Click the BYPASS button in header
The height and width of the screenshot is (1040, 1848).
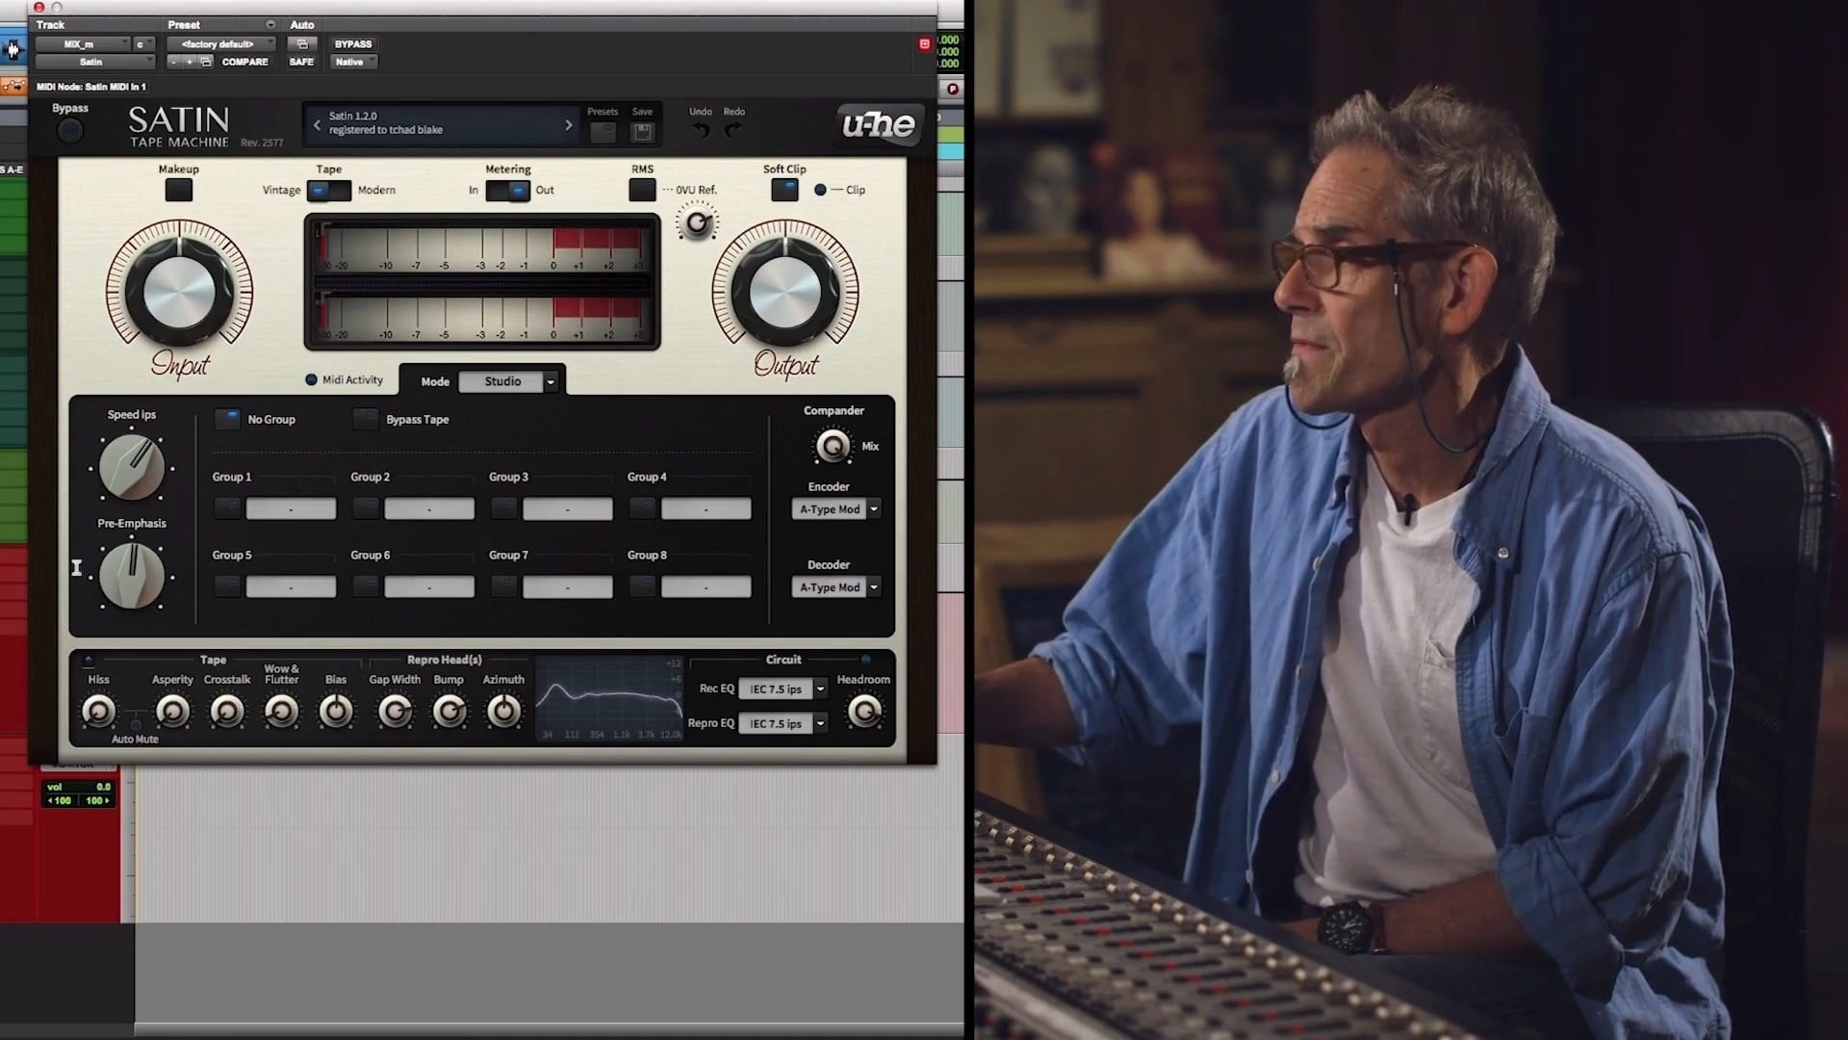[x=353, y=44]
